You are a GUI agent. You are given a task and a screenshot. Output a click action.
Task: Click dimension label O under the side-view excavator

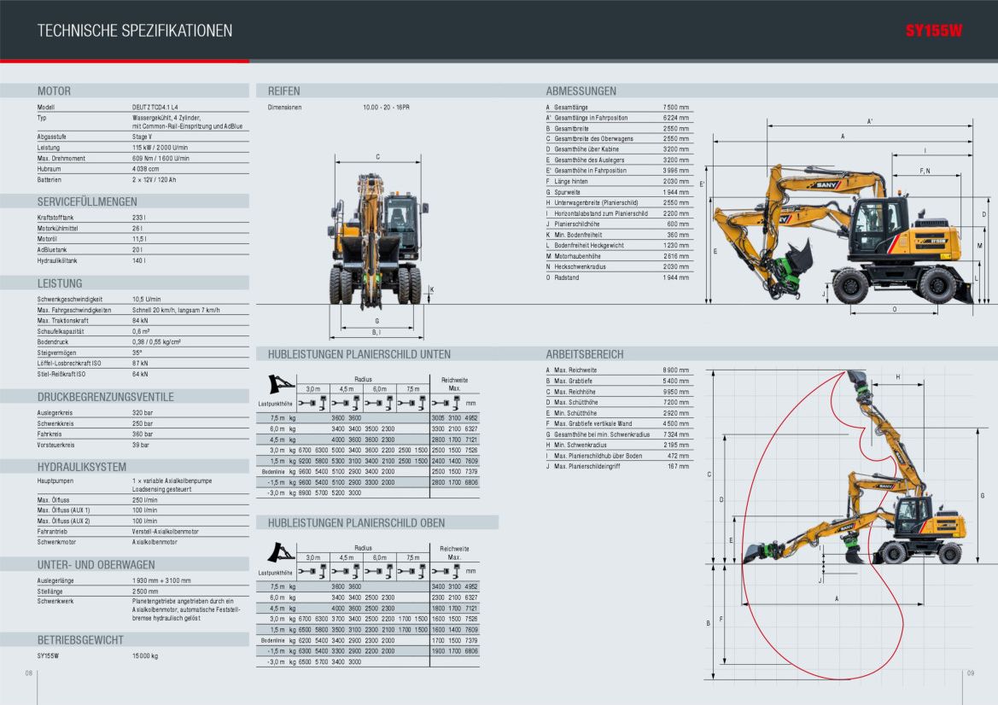(x=894, y=309)
